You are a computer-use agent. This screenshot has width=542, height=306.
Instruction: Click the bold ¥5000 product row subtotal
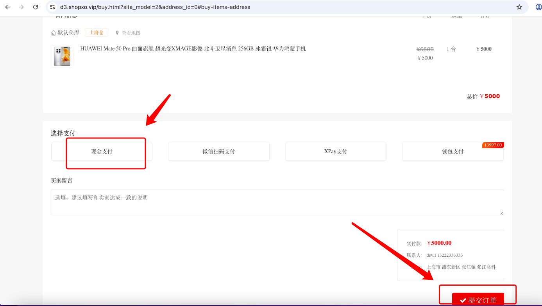click(484, 49)
